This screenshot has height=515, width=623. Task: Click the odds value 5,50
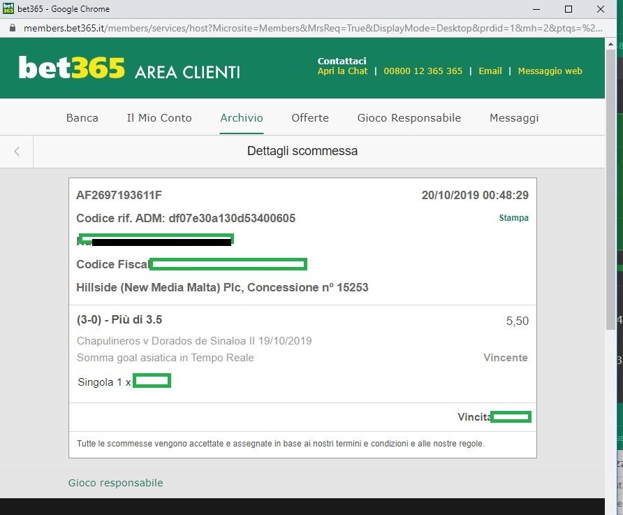pos(518,321)
